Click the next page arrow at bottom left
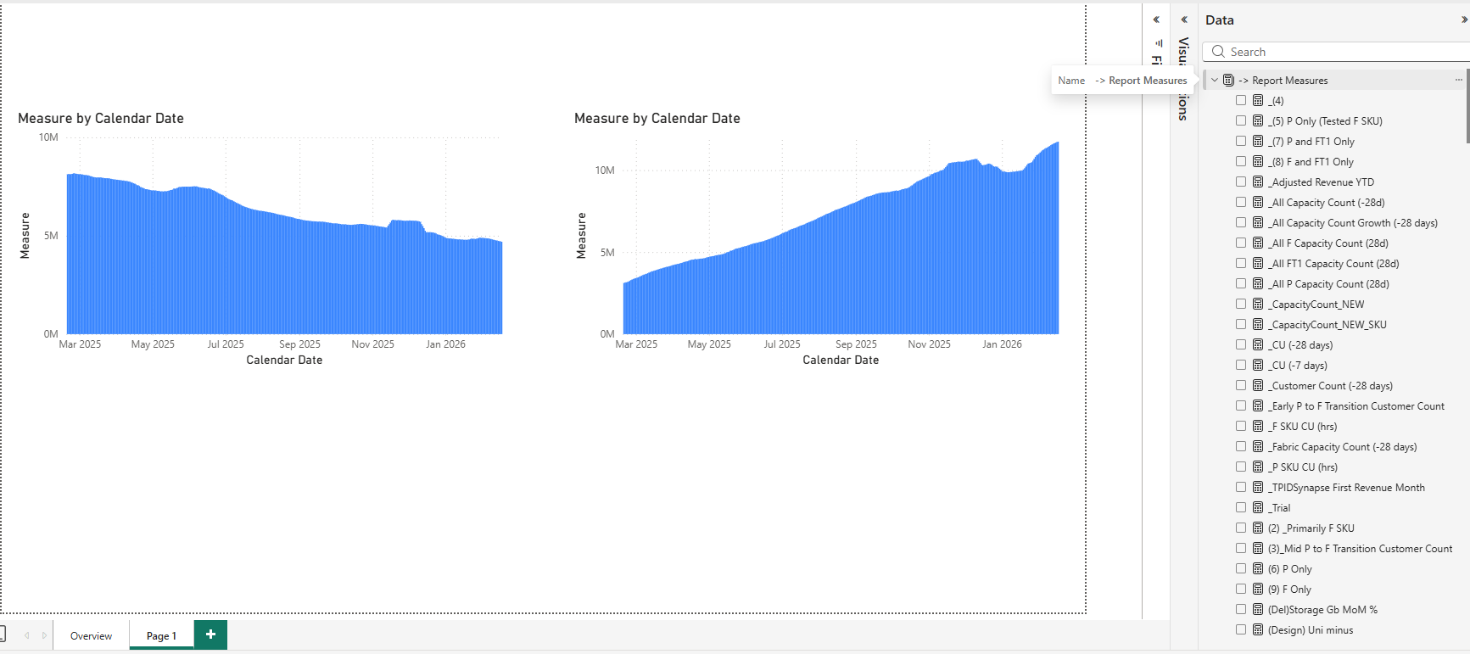Screen dimensions: 1470x654 click(44, 635)
